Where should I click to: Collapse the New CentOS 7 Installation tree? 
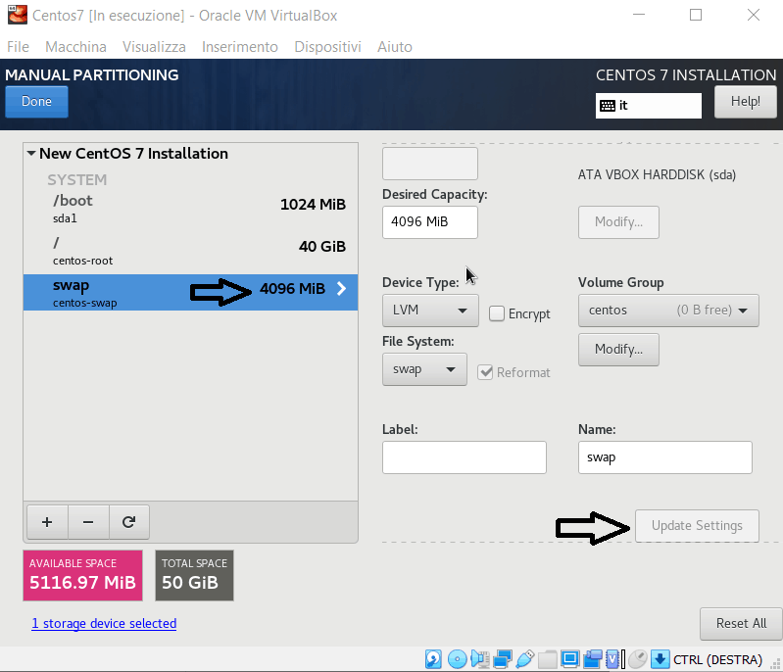pyautogui.click(x=31, y=153)
